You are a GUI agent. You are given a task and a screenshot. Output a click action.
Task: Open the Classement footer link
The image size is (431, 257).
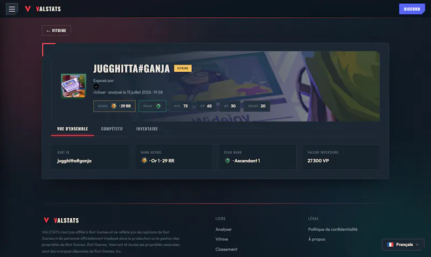point(226,249)
